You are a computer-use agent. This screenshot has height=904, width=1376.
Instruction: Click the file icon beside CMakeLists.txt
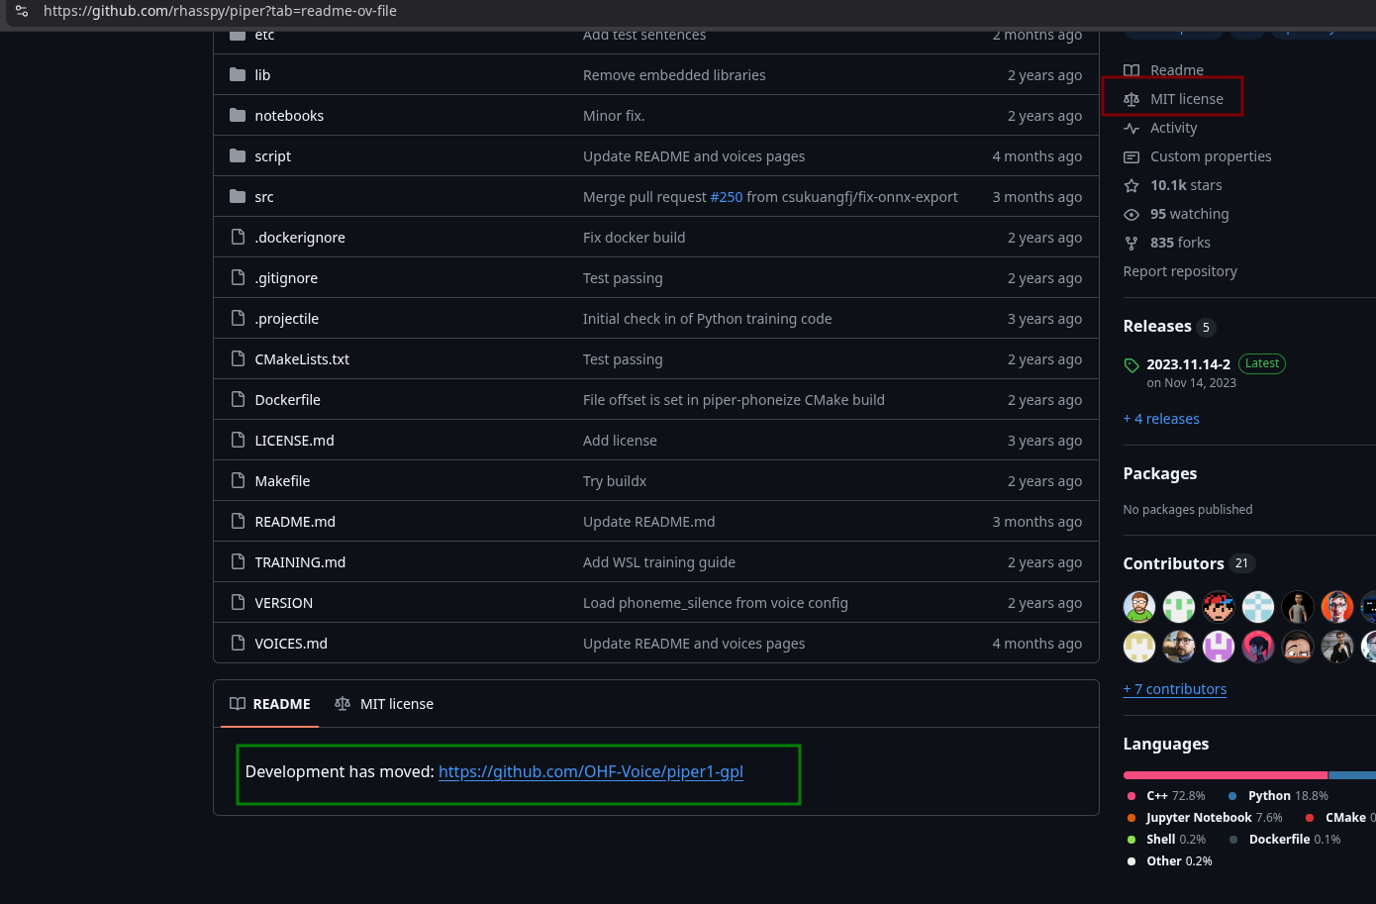[238, 359]
